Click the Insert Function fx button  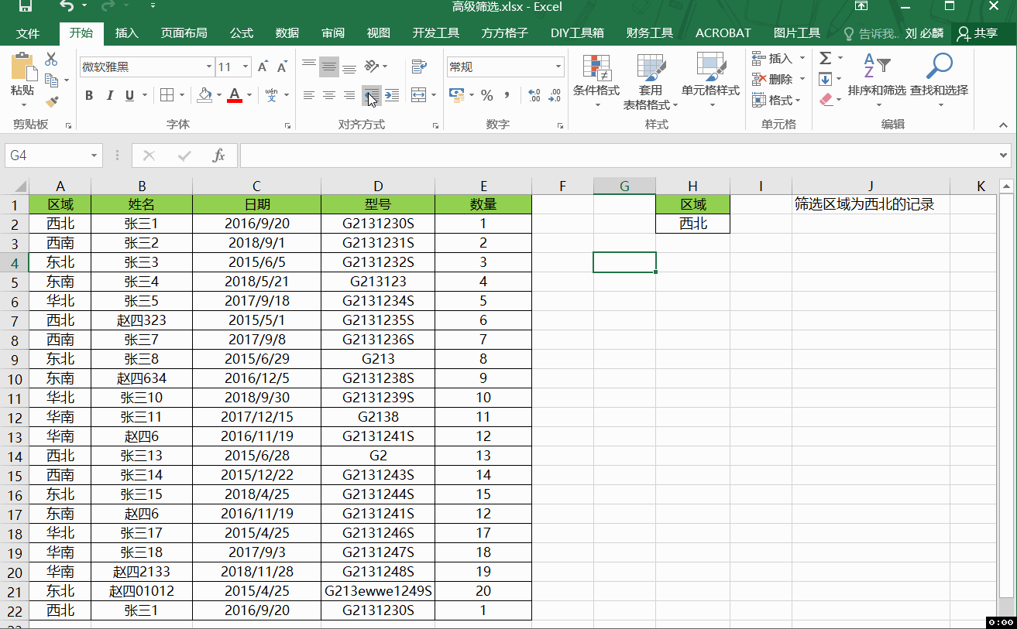pos(219,156)
